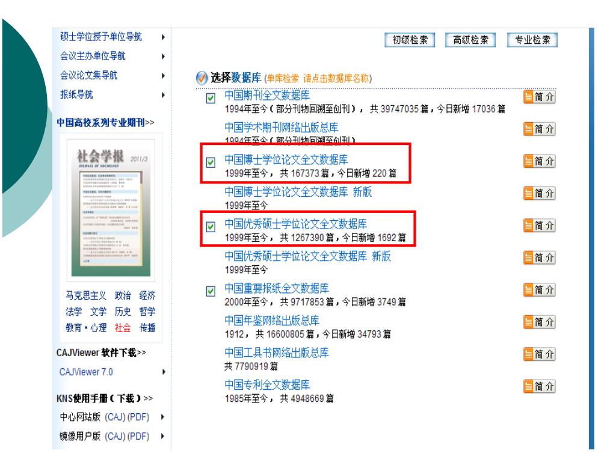
Task: Expand CAJViewer 7.0 arrow
Action: pyautogui.click(x=164, y=372)
